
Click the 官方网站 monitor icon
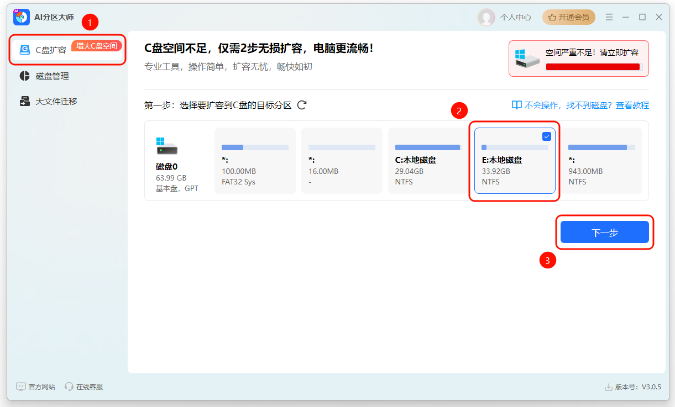pos(21,387)
